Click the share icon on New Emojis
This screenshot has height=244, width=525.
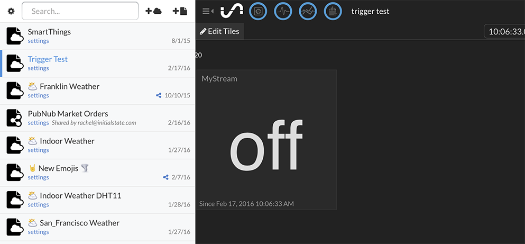pyautogui.click(x=166, y=177)
